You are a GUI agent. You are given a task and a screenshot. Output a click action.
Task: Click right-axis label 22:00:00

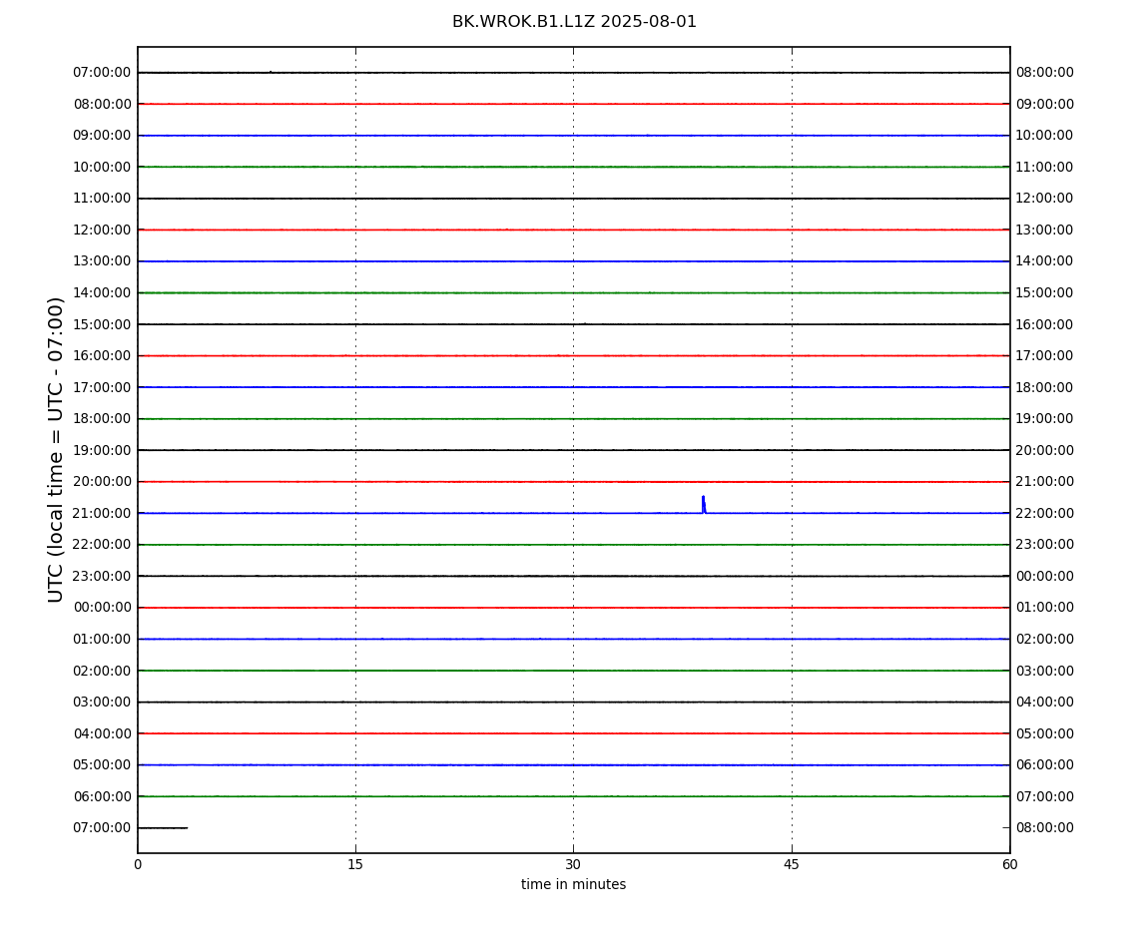pos(1045,513)
